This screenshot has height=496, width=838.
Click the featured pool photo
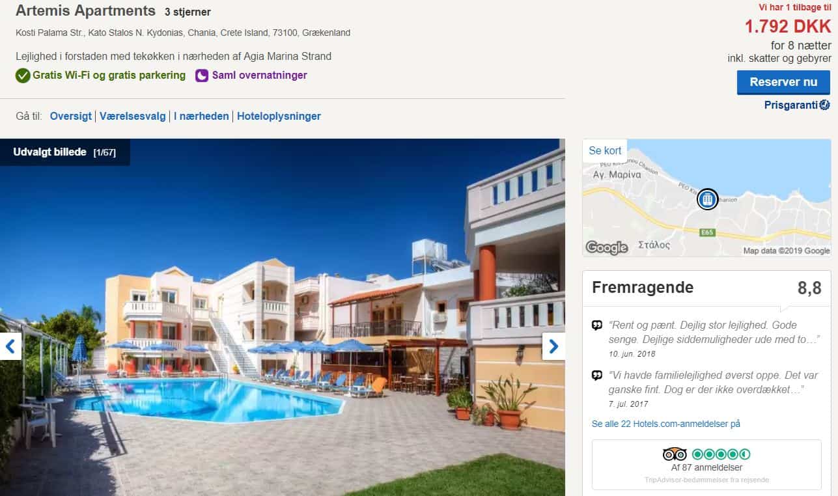(282, 317)
